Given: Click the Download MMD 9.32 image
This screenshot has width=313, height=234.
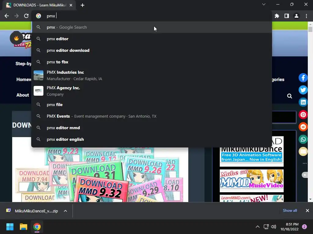Looking at the screenshot, I should coord(101,189).
